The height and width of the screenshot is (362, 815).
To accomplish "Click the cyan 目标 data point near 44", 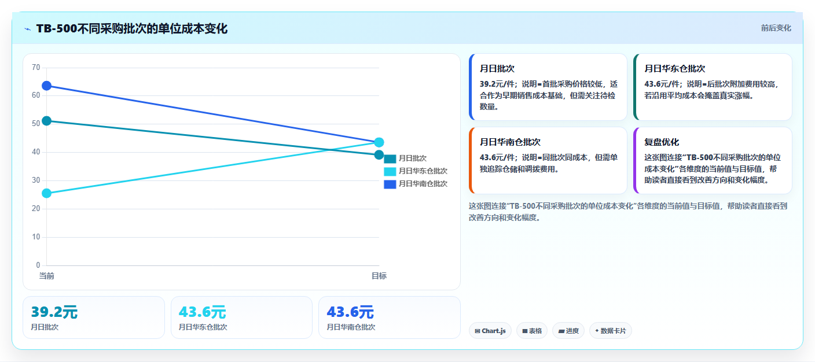I will point(379,142).
